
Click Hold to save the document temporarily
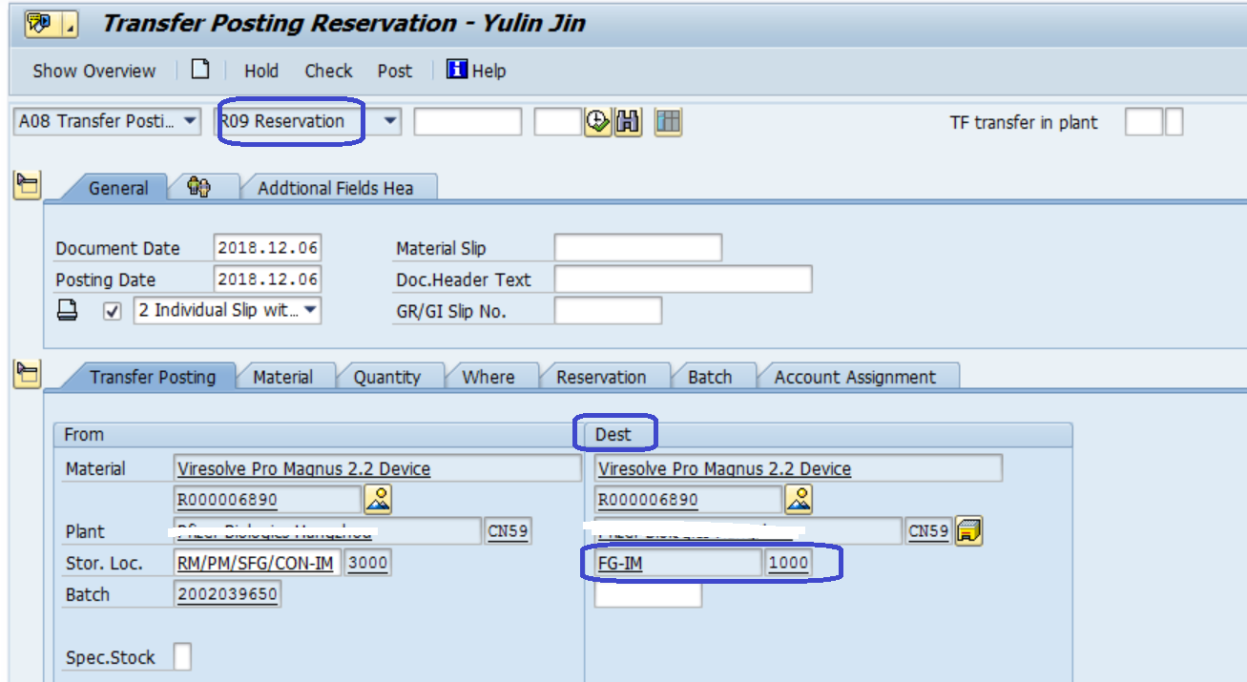point(261,70)
